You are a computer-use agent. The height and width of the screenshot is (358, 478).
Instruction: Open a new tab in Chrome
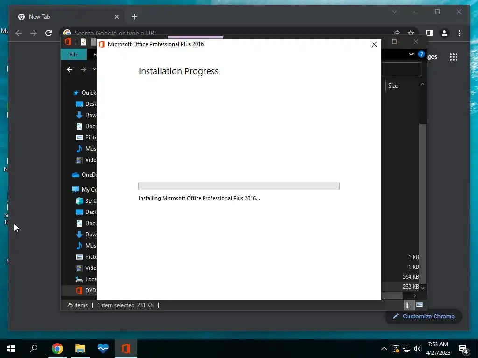coord(134,17)
